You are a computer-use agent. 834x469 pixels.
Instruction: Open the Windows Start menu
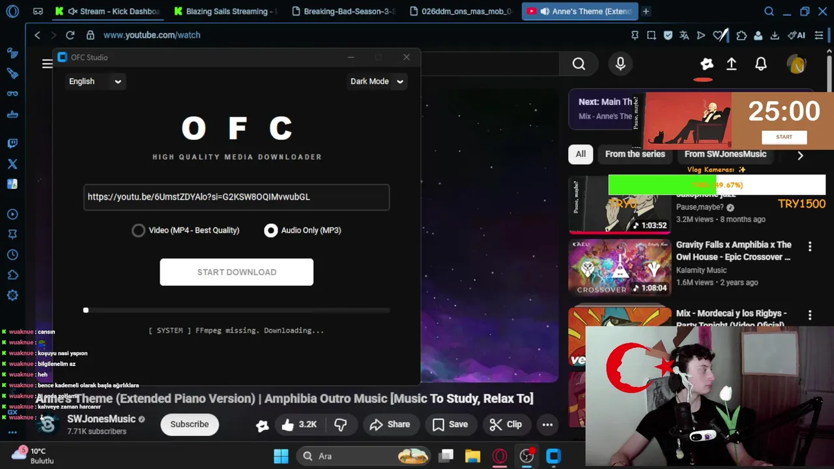click(281, 456)
